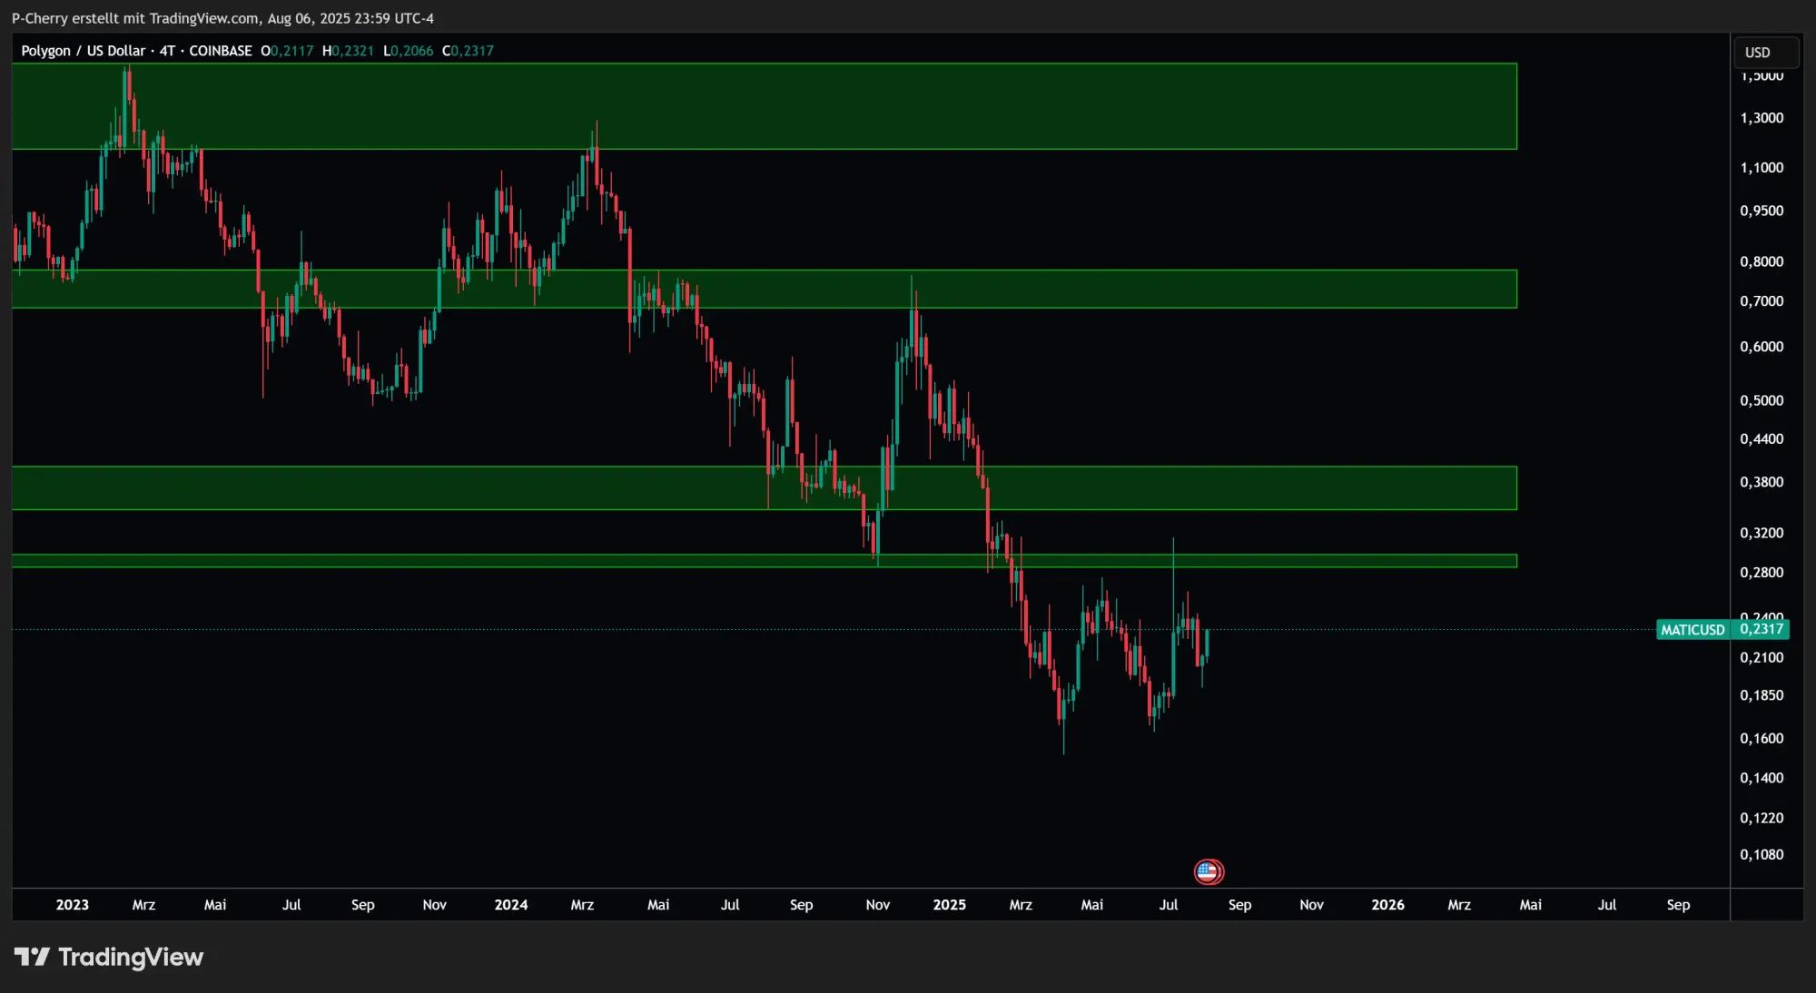Click the TradingView logo at bottom left
Image resolution: width=1816 pixels, height=993 pixels.
(x=109, y=957)
